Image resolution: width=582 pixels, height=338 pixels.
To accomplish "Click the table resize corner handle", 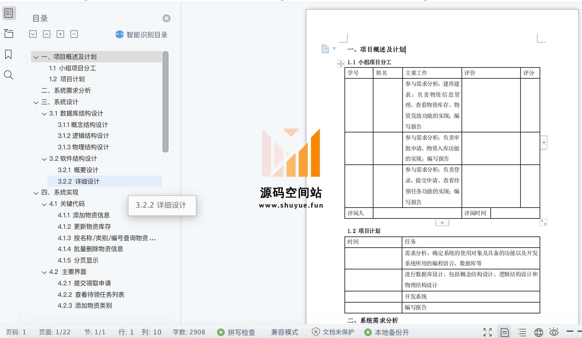I will (543, 222).
